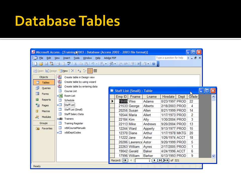This screenshot has width=241, height=181.
Task: Go to first record navigation button
Action: coord(125,160)
